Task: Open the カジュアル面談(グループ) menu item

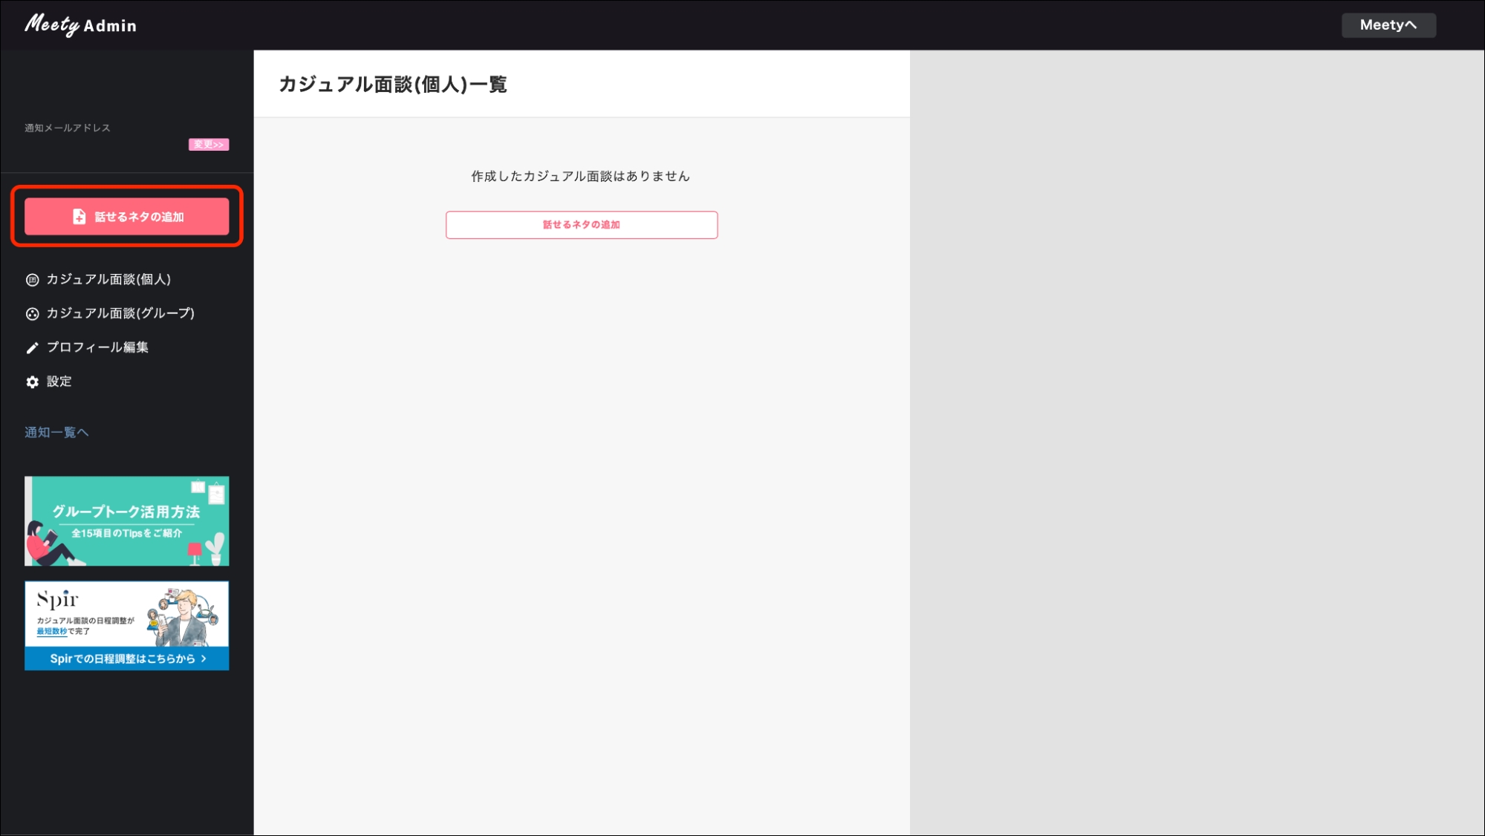Action: tap(120, 313)
